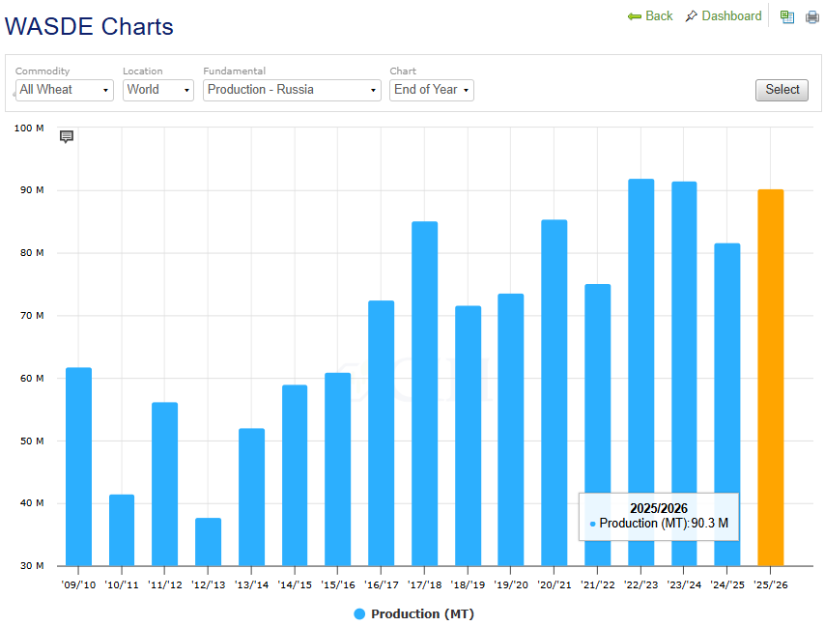The width and height of the screenshot is (825, 626).
Task: Open the Chart dropdown End of Year
Action: [431, 90]
